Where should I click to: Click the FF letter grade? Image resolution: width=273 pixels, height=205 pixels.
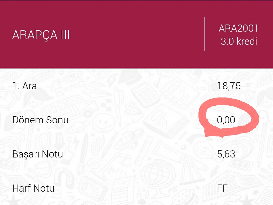click(x=222, y=188)
